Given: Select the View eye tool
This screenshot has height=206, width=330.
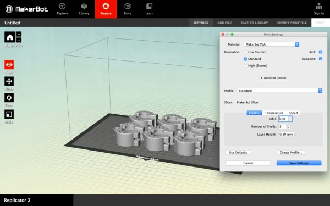Looking at the screenshot, I should click(x=9, y=65).
